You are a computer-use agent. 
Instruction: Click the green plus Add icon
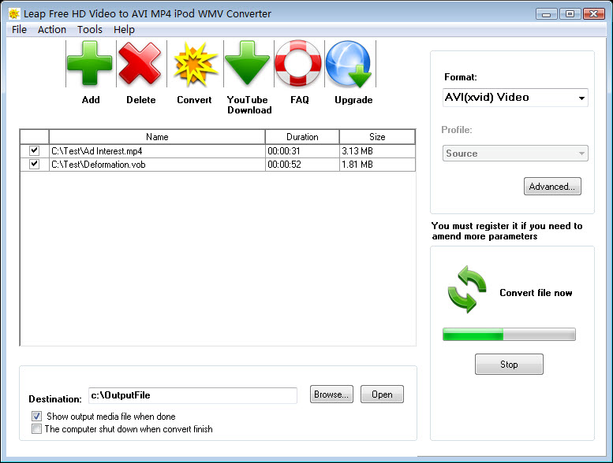click(89, 64)
